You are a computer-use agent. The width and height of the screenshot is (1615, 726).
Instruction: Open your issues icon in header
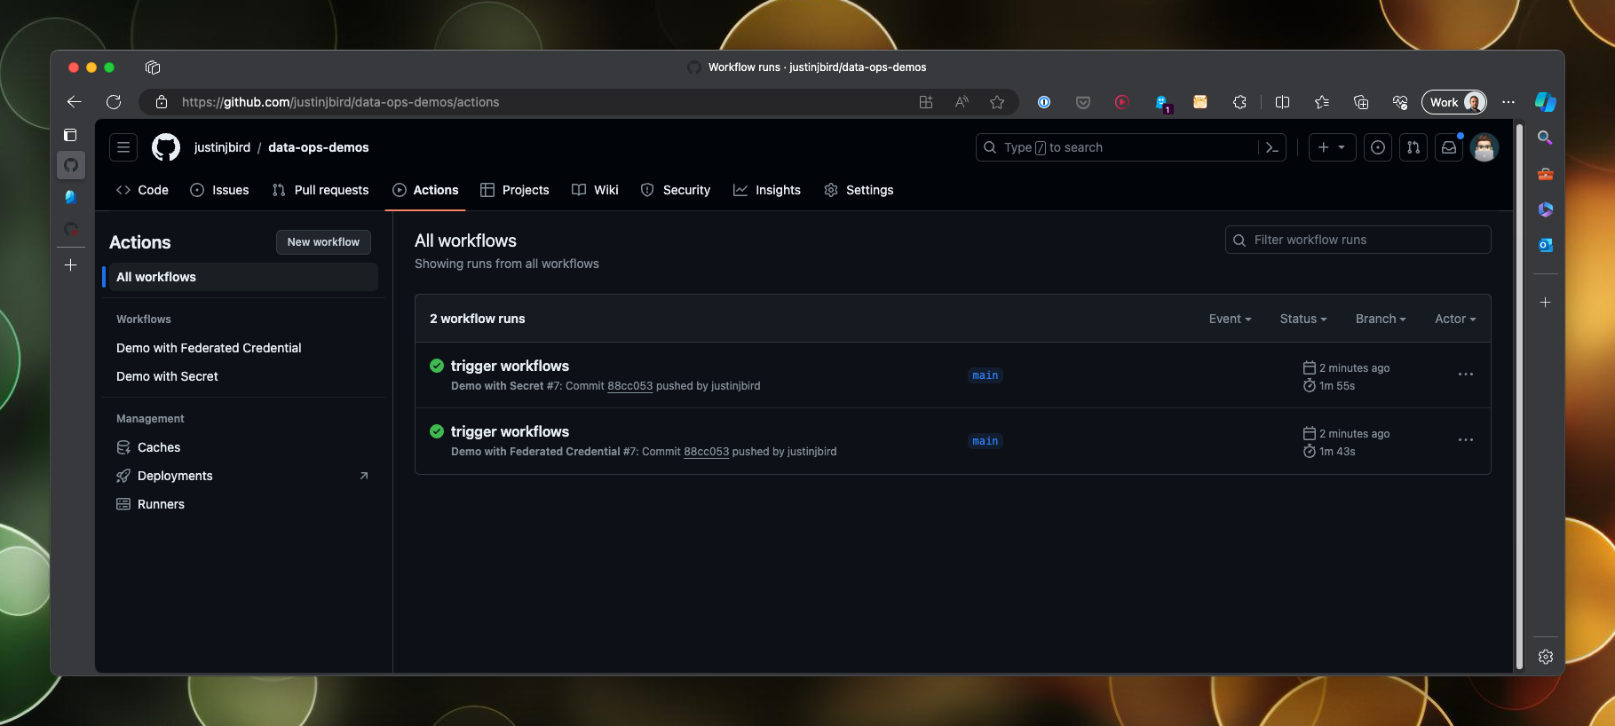[x=1378, y=147]
